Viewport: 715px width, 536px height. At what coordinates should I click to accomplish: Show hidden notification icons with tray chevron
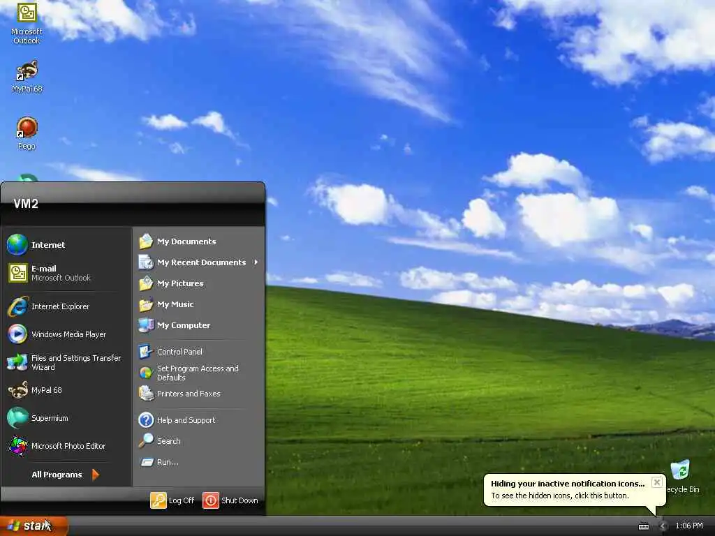coord(663,526)
